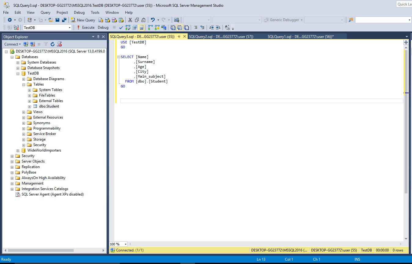412x264 pixels.
Task: Click the Copy icon in toolbar
Action: 137,20
